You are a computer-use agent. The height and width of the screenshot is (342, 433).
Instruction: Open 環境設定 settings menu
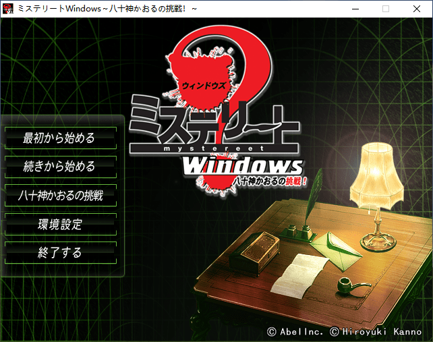point(60,225)
